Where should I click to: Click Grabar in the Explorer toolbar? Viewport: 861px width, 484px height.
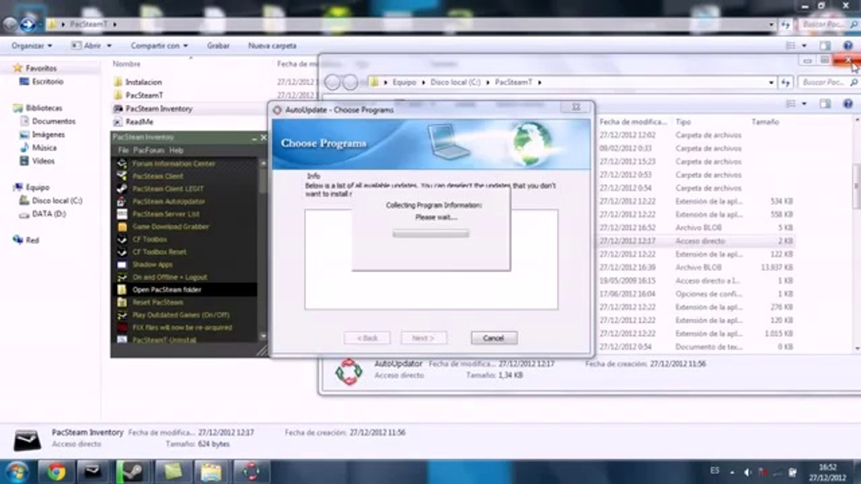218,46
